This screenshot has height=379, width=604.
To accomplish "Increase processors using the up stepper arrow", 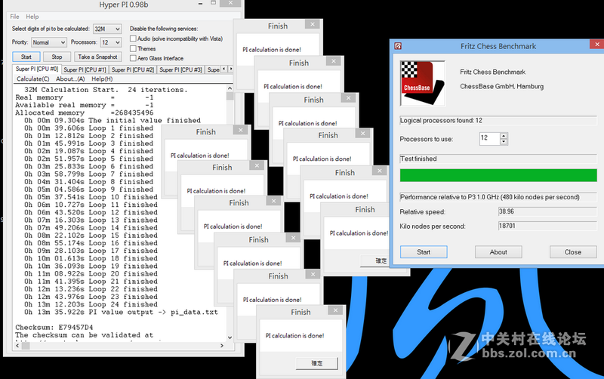I will (504, 136).
